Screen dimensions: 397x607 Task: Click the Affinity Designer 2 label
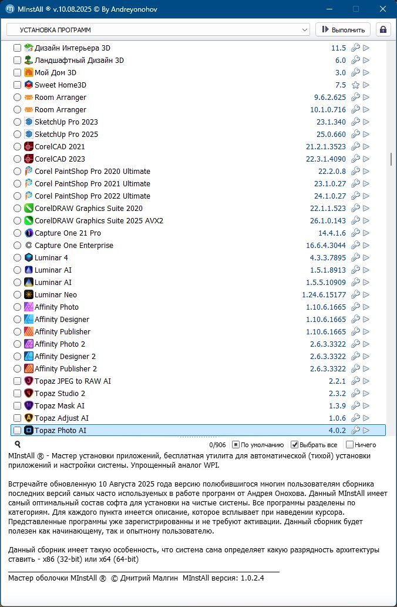tap(65, 357)
